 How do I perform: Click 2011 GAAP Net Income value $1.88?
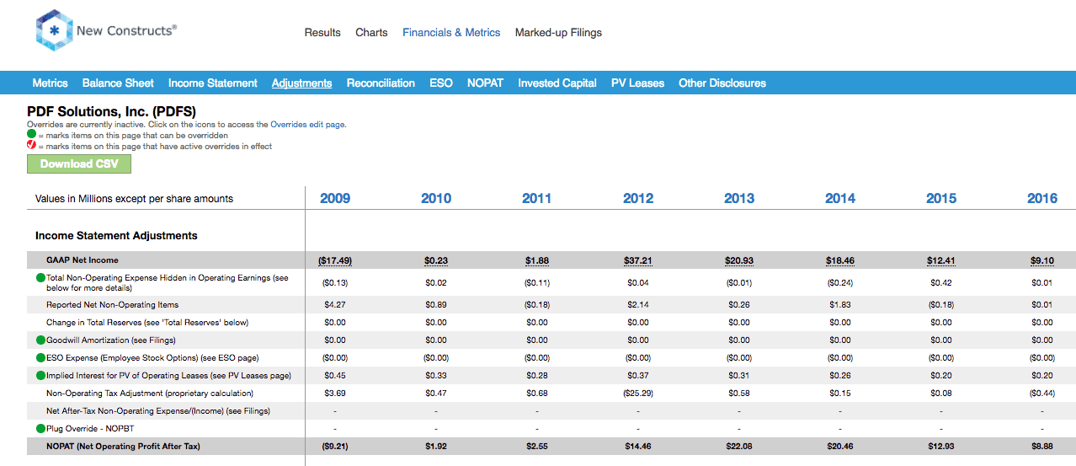[537, 260]
